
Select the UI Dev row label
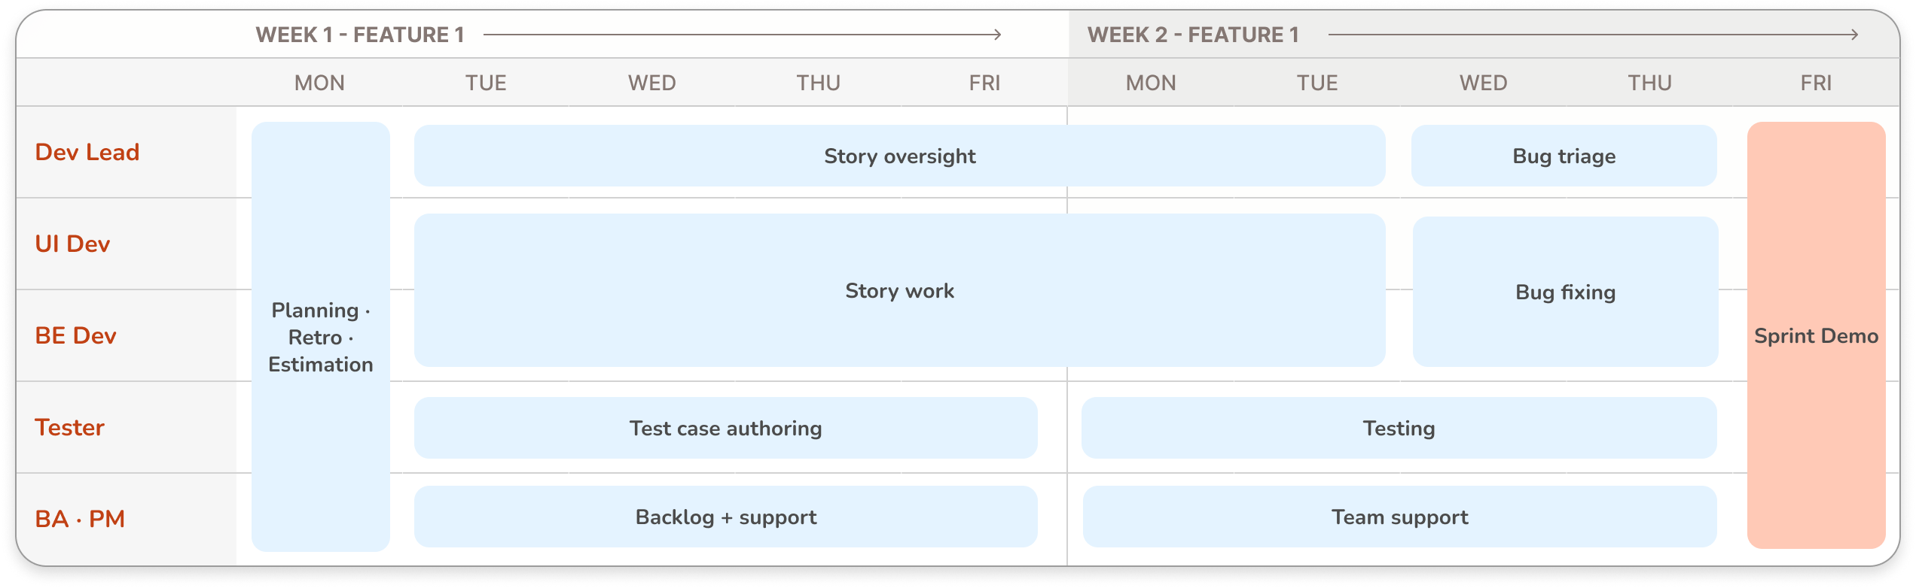pos(72,244)
